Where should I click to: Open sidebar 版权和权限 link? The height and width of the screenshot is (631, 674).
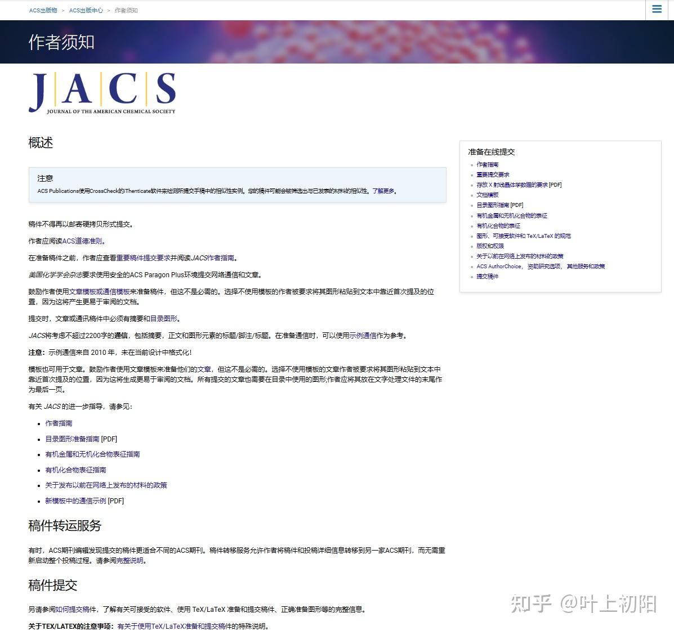point(490,246)
